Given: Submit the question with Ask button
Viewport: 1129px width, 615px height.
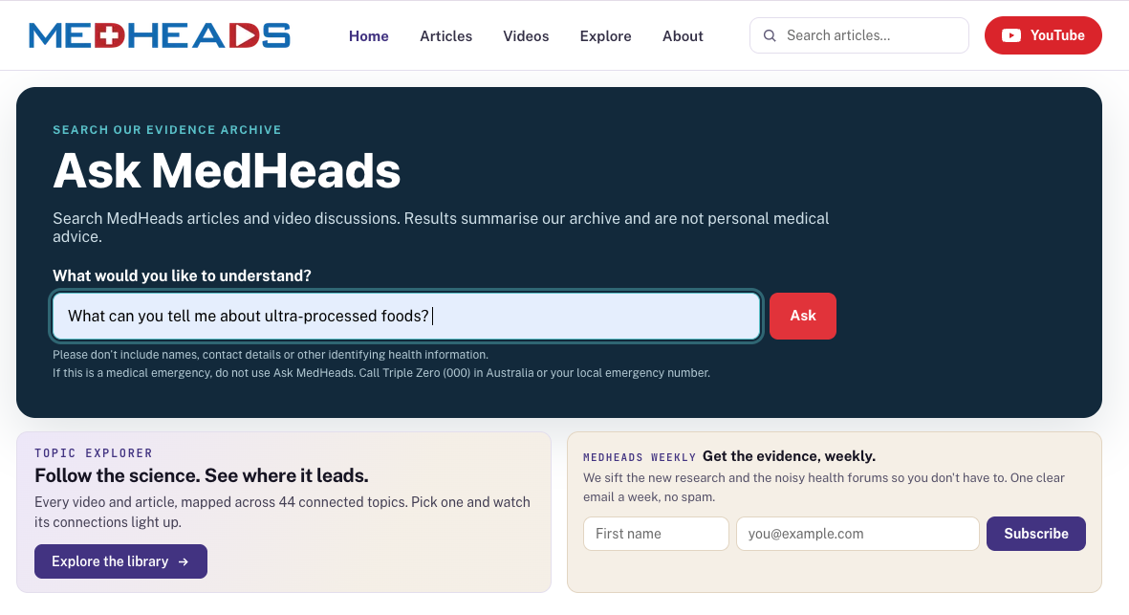Looking at the screenshot, I should 803,317.
